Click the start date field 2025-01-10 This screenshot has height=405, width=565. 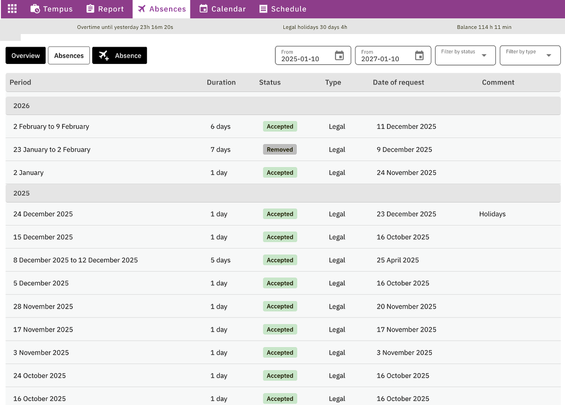[313, 56]
